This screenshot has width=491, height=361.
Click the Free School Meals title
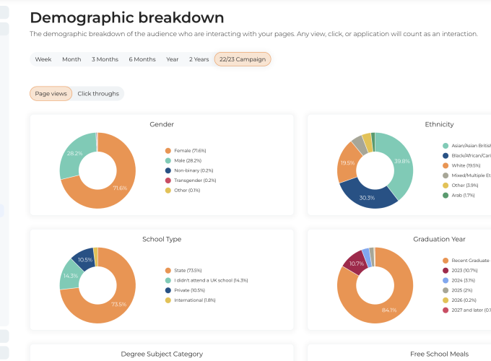[x=439, y=354]
